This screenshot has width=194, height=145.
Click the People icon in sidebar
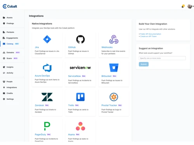click(4, 82)
